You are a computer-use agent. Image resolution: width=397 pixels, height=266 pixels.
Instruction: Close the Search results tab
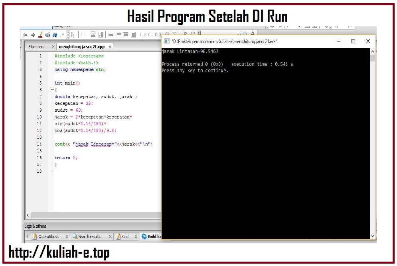(x=111, y=236)
